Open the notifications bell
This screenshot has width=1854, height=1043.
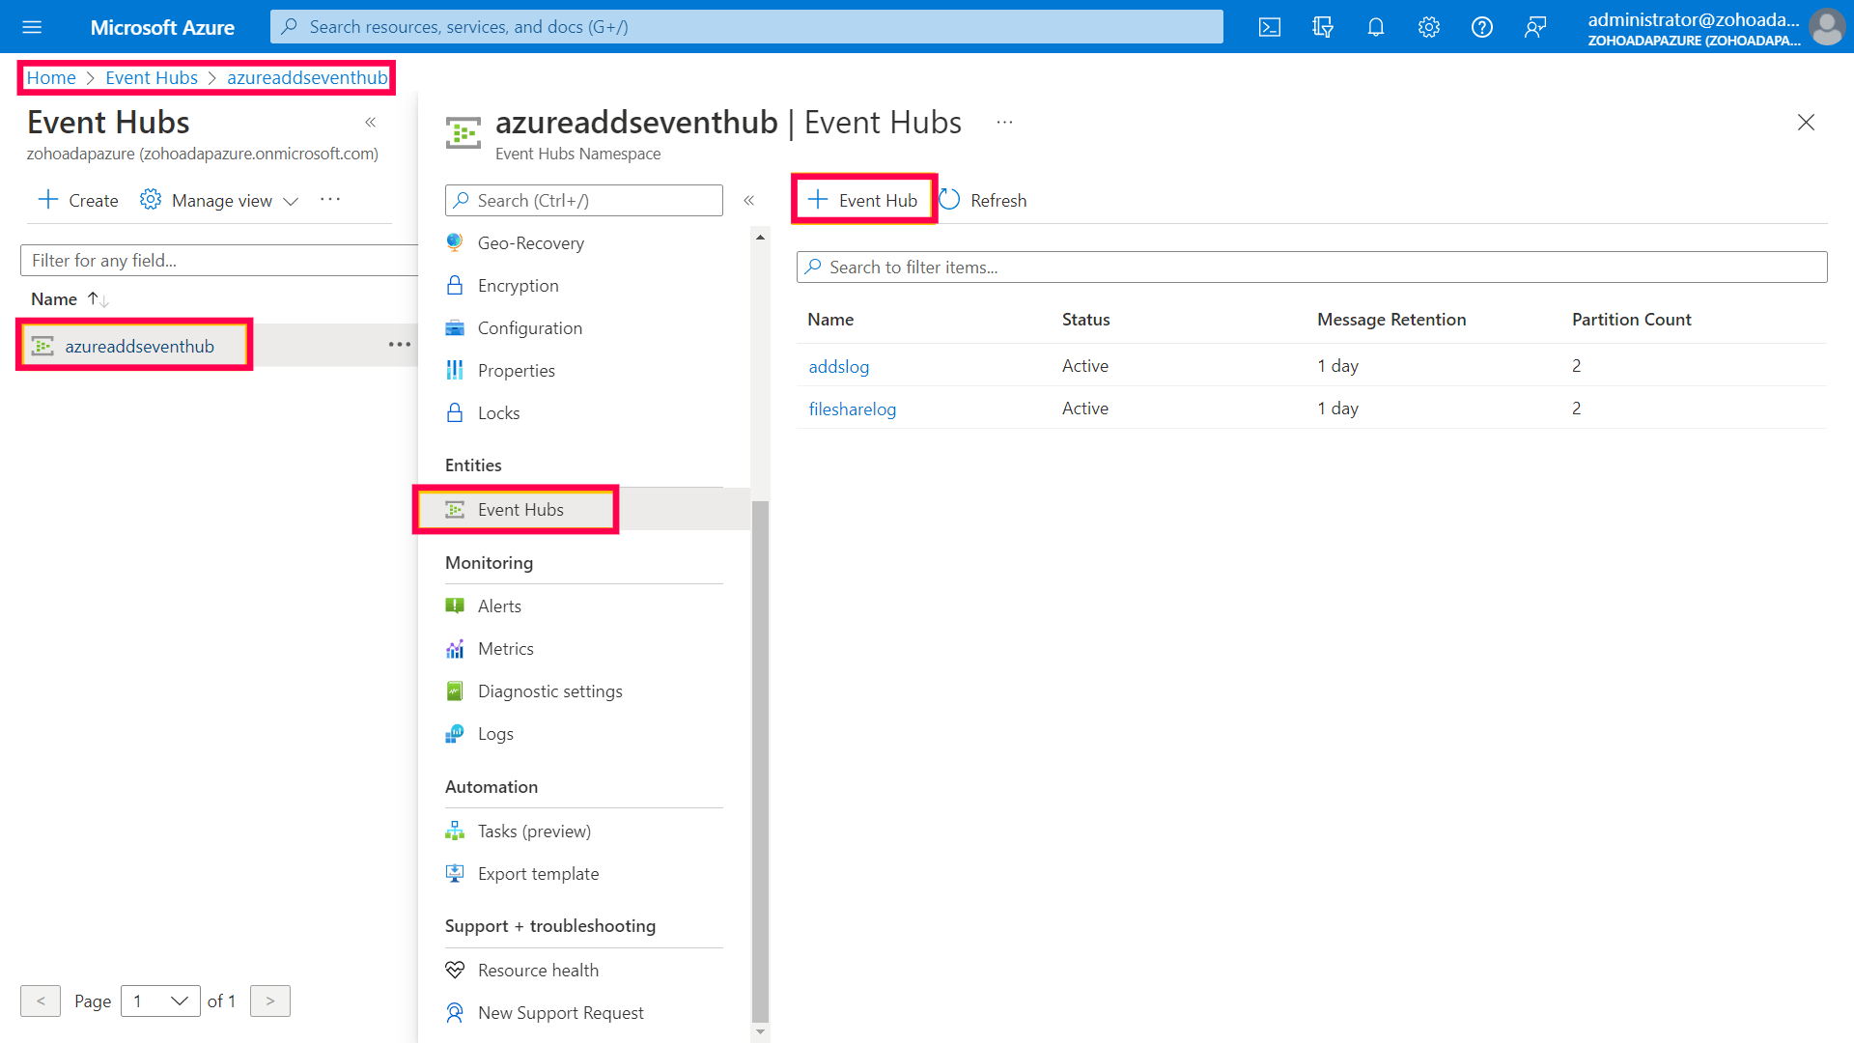point(1376,27)
